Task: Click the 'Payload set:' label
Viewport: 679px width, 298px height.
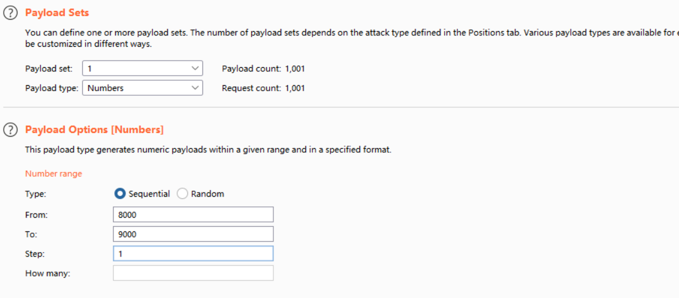Action: pos(49,69)
